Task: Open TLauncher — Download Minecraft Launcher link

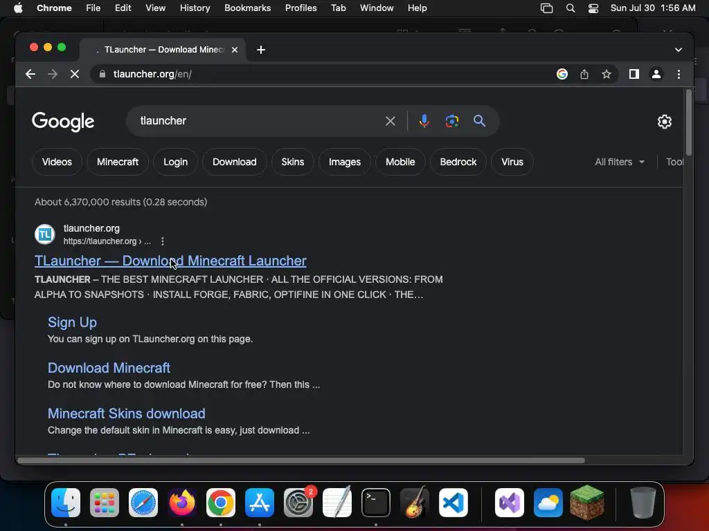Action: pos(170,261)
